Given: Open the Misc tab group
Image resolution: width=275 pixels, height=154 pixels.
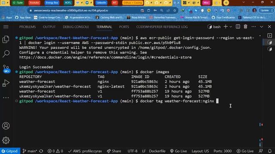Looking at the screenshot, I should (206, 3).
